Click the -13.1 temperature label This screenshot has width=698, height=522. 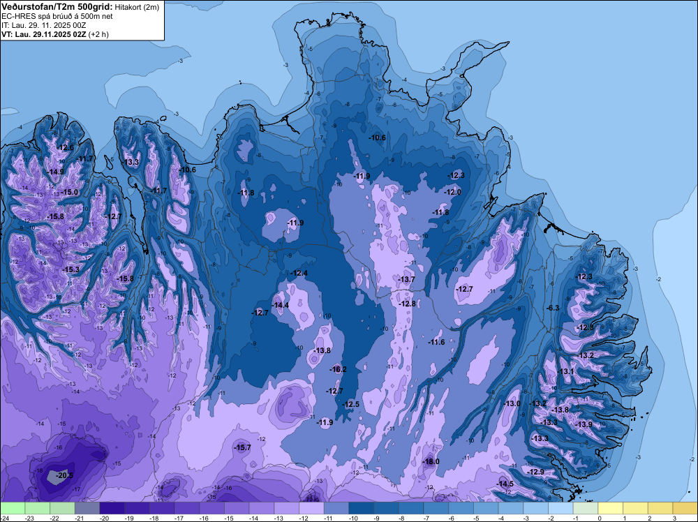pos(565,371)
